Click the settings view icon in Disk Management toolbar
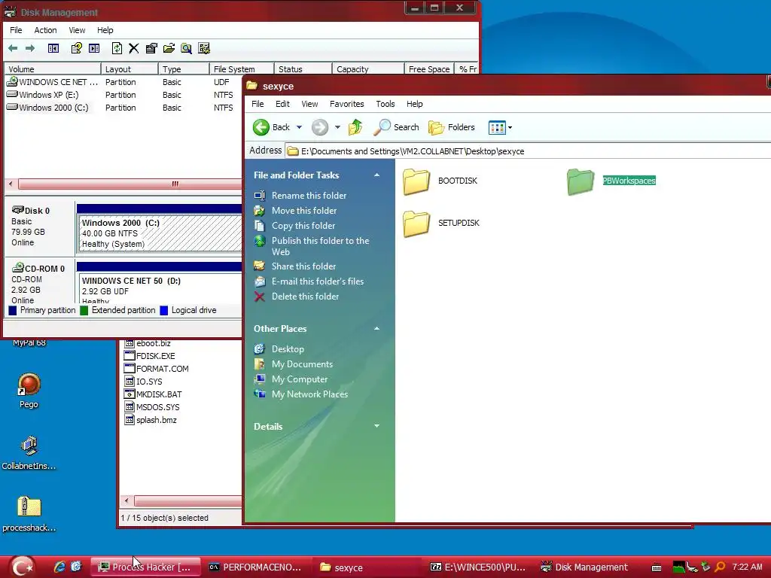The width and height of the screenshot is (771, 578). click(204, 48)
